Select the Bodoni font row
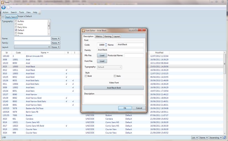Screen dimensions: 228x141 [112, 116]
